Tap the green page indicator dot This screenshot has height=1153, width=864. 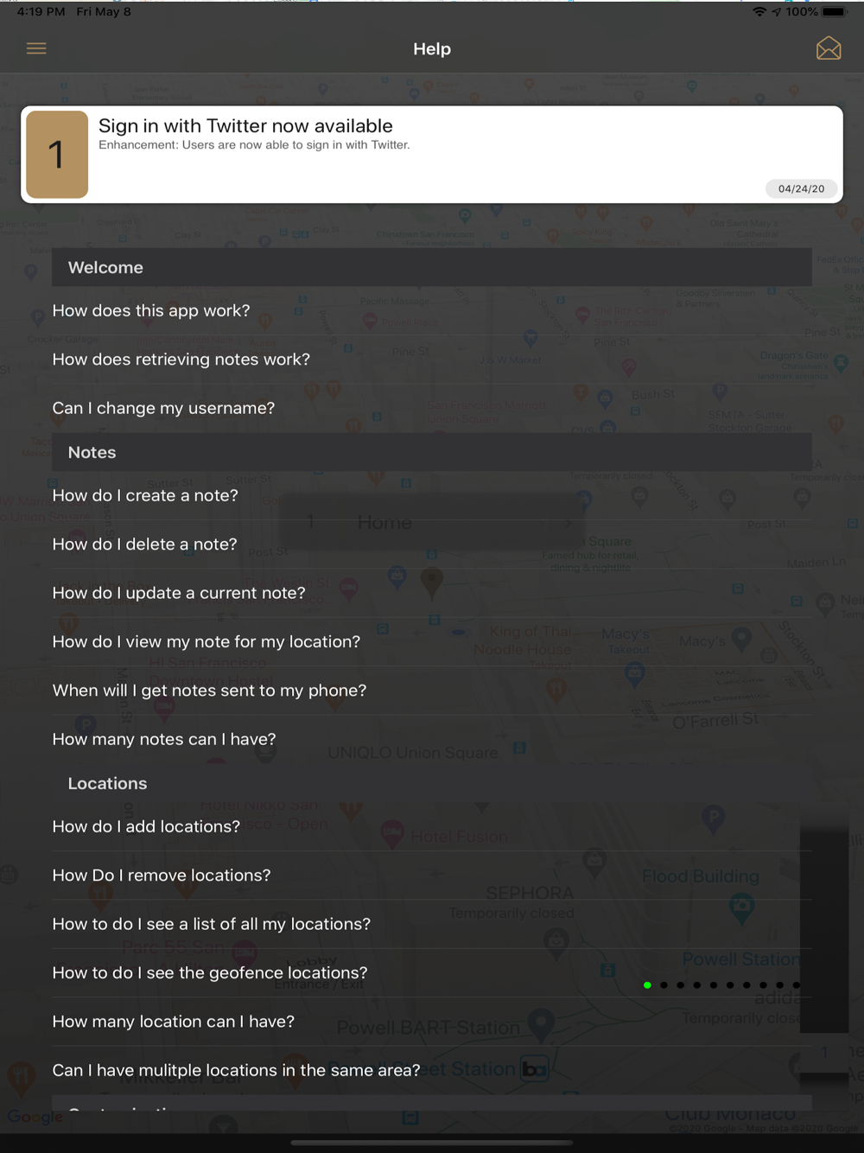pyautogui.click(x=647, y=984)
